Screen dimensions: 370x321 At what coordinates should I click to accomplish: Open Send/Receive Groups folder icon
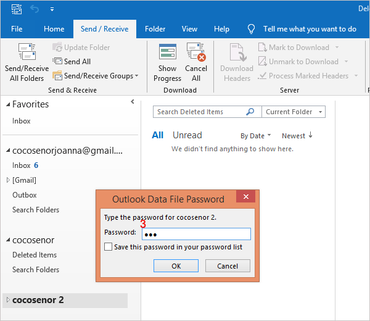(57, 75)
